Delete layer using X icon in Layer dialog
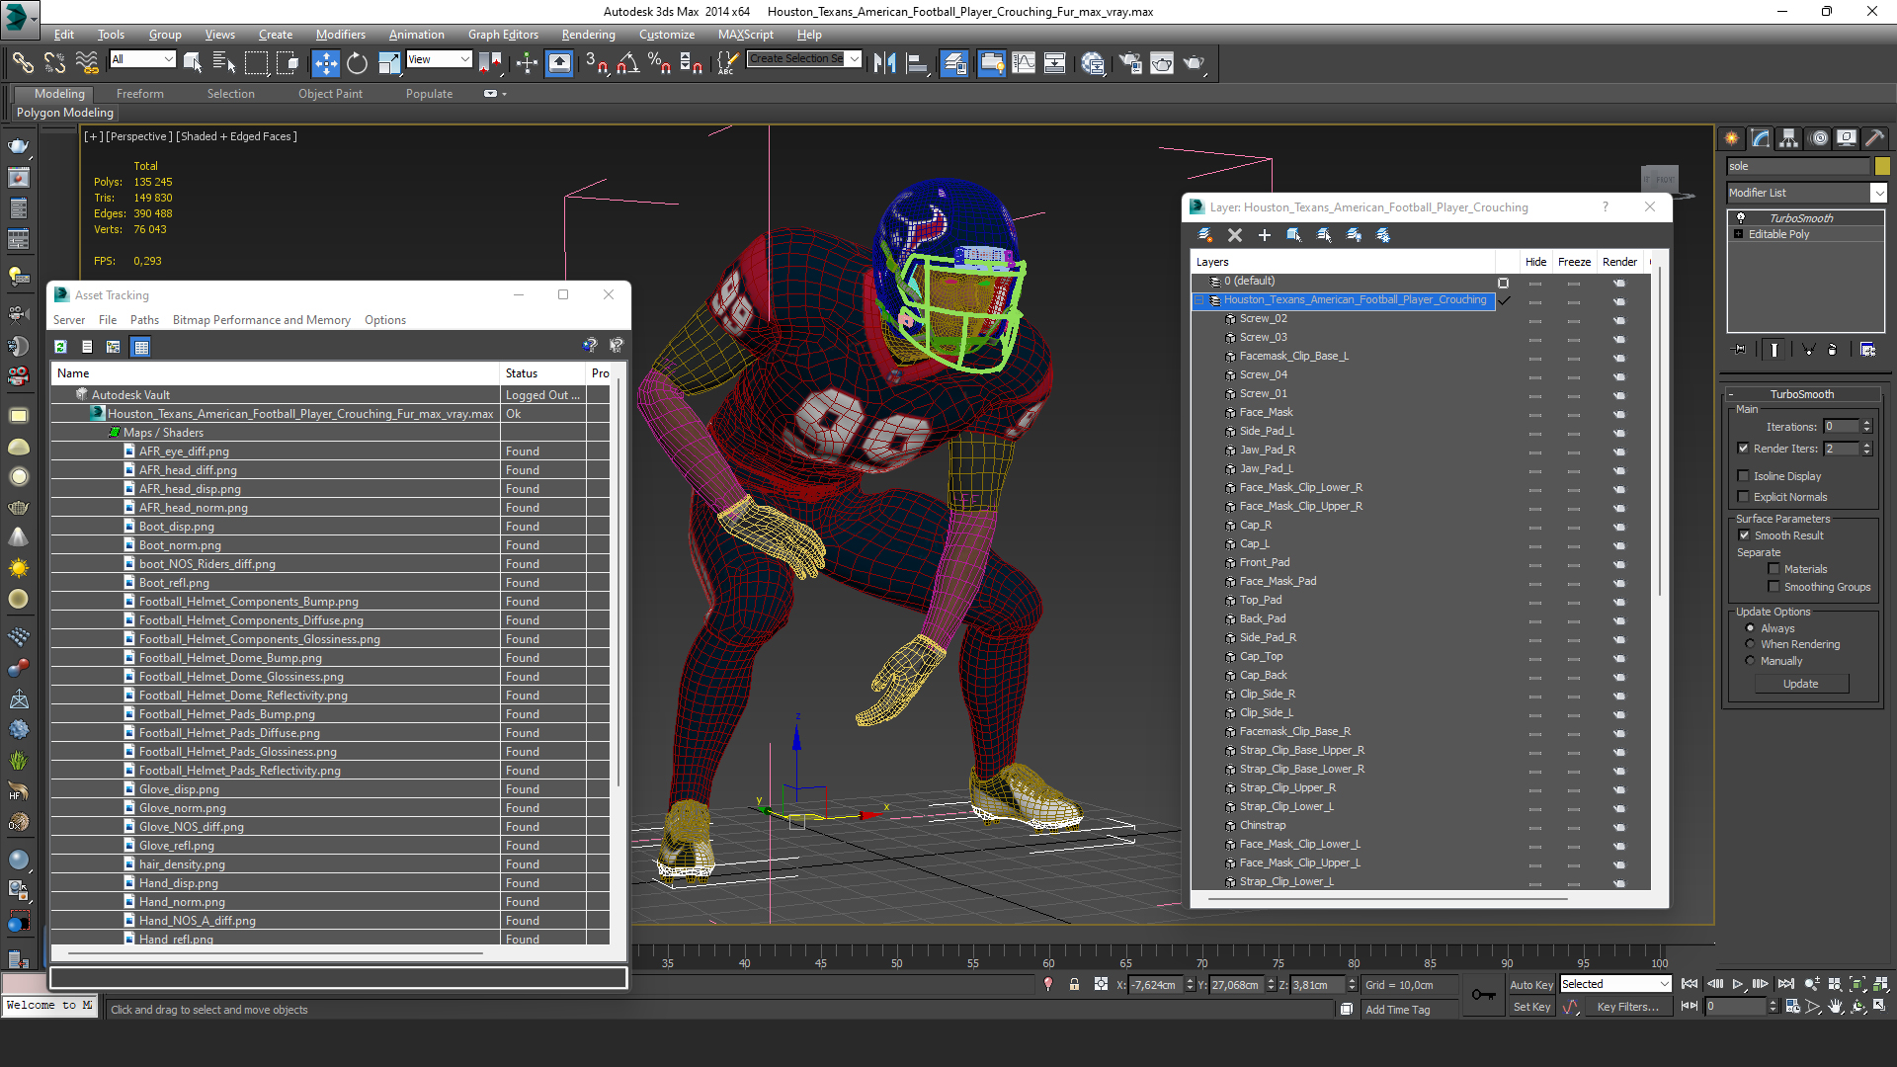1897x1067 pixels. (1235, 235)
